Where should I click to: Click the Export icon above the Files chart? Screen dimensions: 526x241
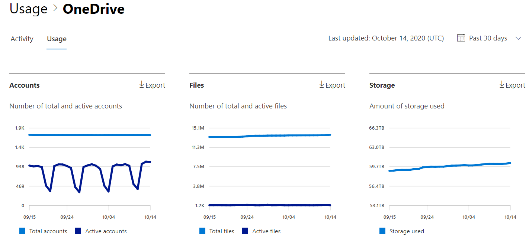321,85
